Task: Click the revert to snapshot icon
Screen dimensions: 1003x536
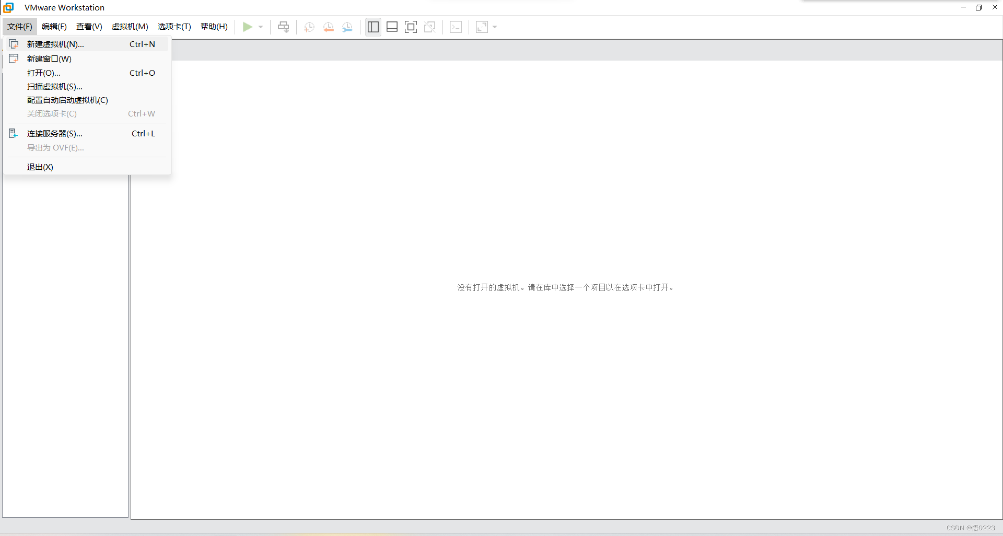Action: (329, 27)
